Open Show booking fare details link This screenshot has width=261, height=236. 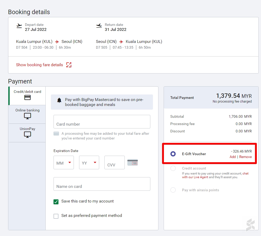coord(39,65)
